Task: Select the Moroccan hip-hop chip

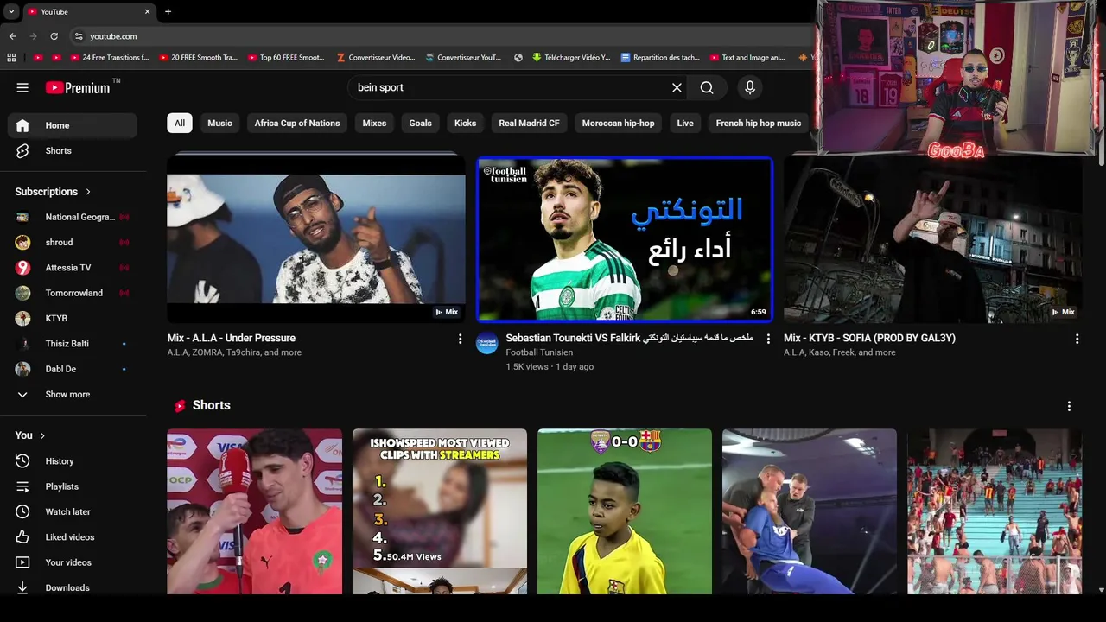Action: (618, 123)
